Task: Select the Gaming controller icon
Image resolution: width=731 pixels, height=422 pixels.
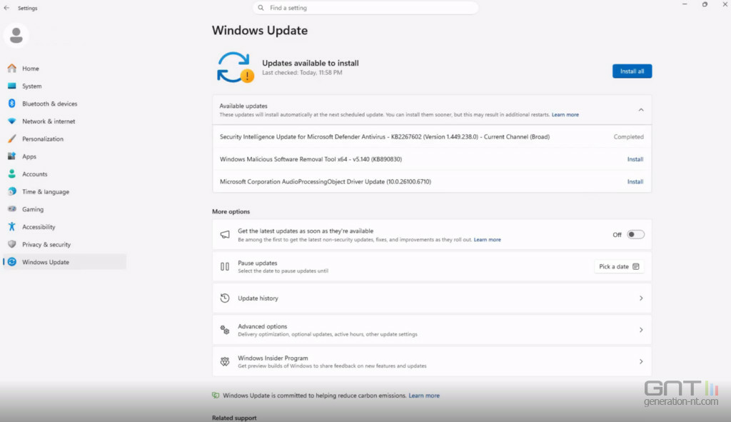Action: (11, 209)
